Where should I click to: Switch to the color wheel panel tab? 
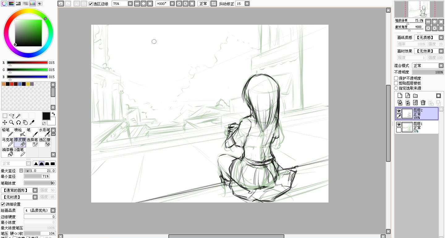[4, 4]
